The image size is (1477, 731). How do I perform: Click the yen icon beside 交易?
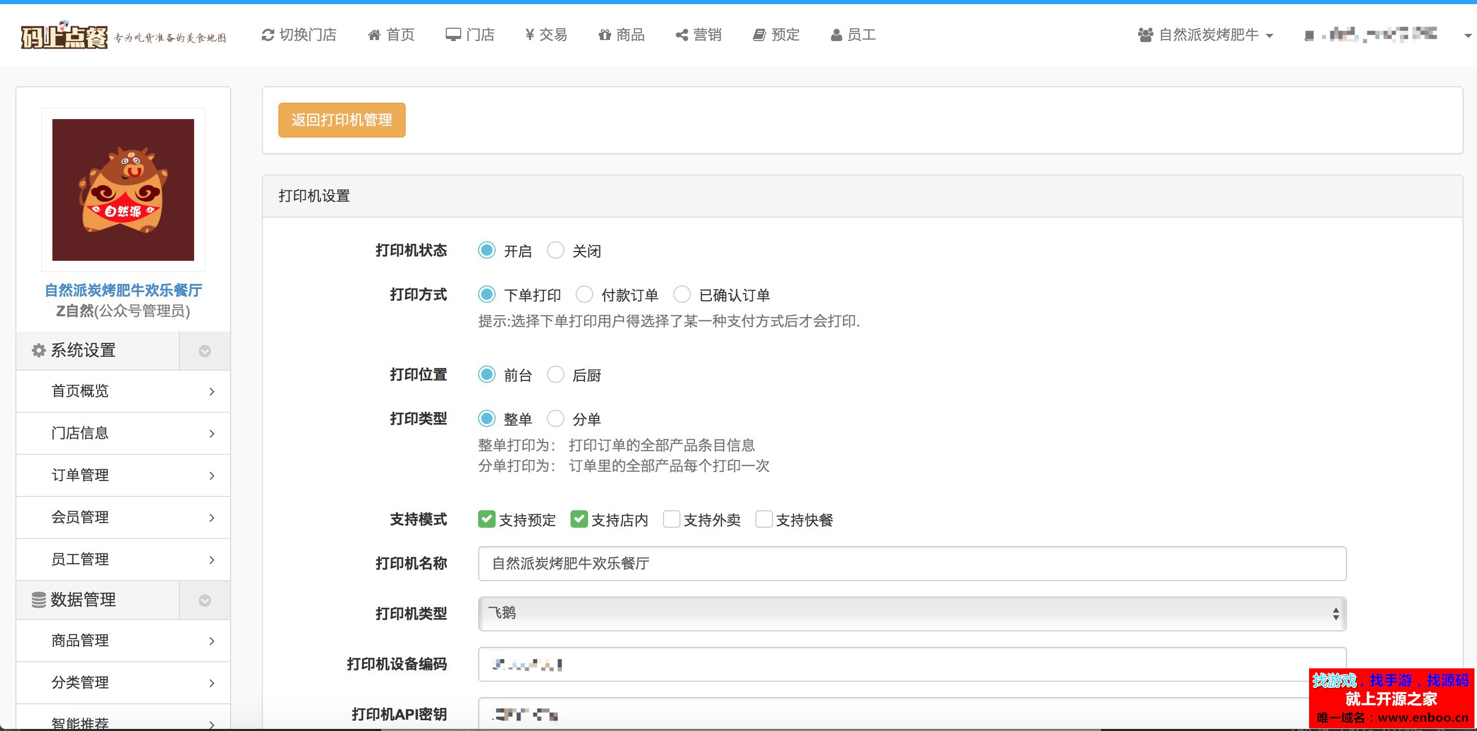tap(529, 35)
